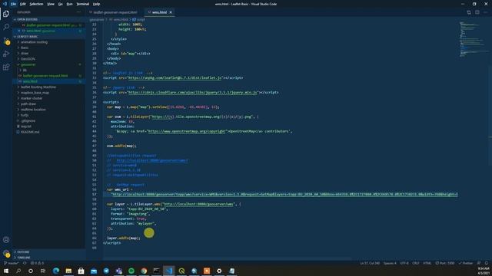Open the Explorer view in activity bar
The image size is (492, 276).
pos(6,14)
